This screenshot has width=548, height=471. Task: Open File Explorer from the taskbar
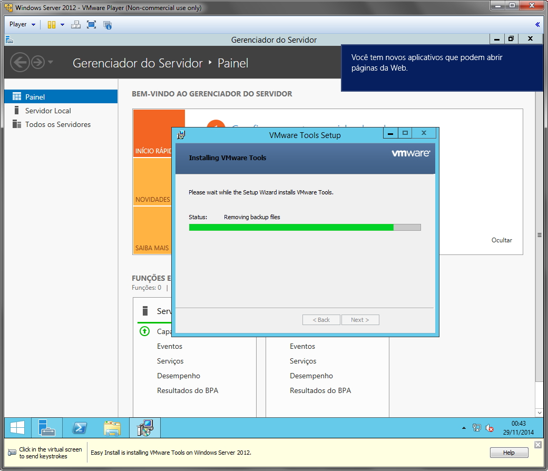pyautogui.click(x=112, y=427)
